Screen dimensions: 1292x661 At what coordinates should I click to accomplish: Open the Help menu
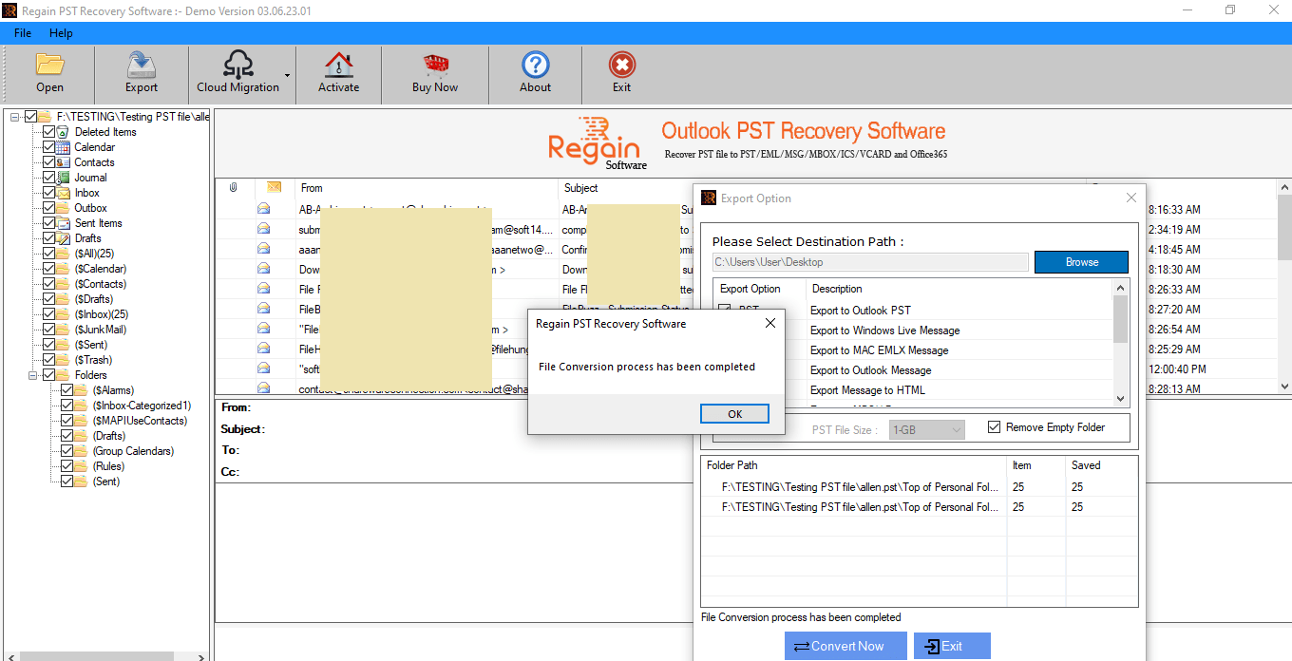[61, 32]
